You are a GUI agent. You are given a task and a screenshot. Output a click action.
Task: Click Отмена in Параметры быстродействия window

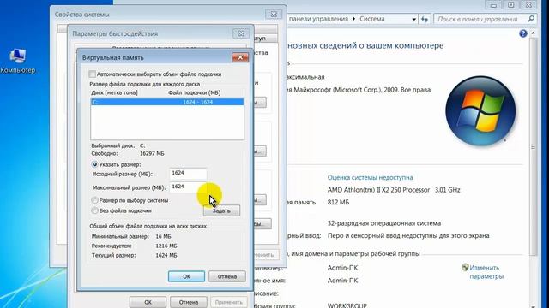click(x=189, y=302)
